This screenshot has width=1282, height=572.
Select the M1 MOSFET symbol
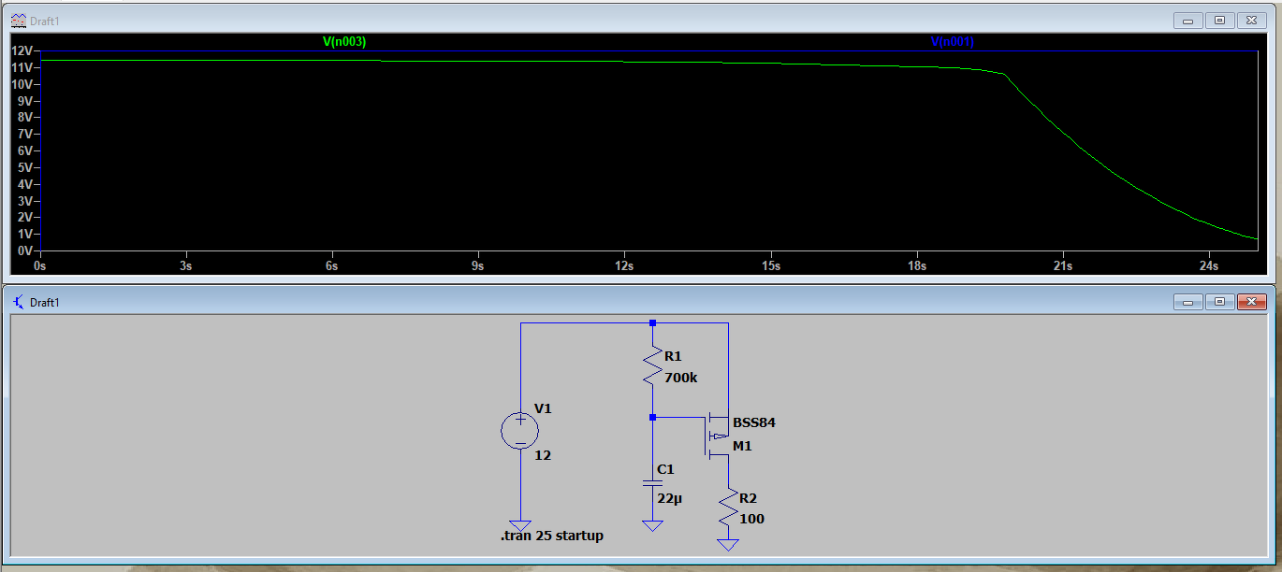coord(717,435)
